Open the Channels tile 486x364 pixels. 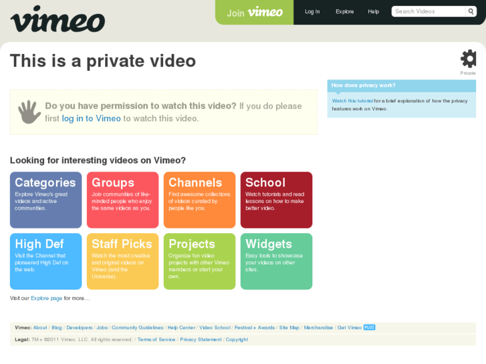(200, 200)
